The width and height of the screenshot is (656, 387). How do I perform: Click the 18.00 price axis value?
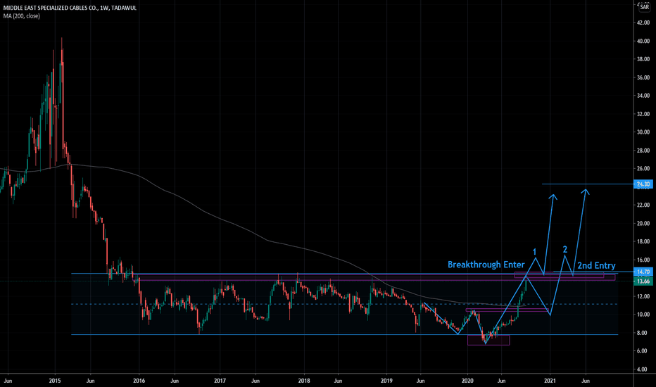(x=643, y=241)
